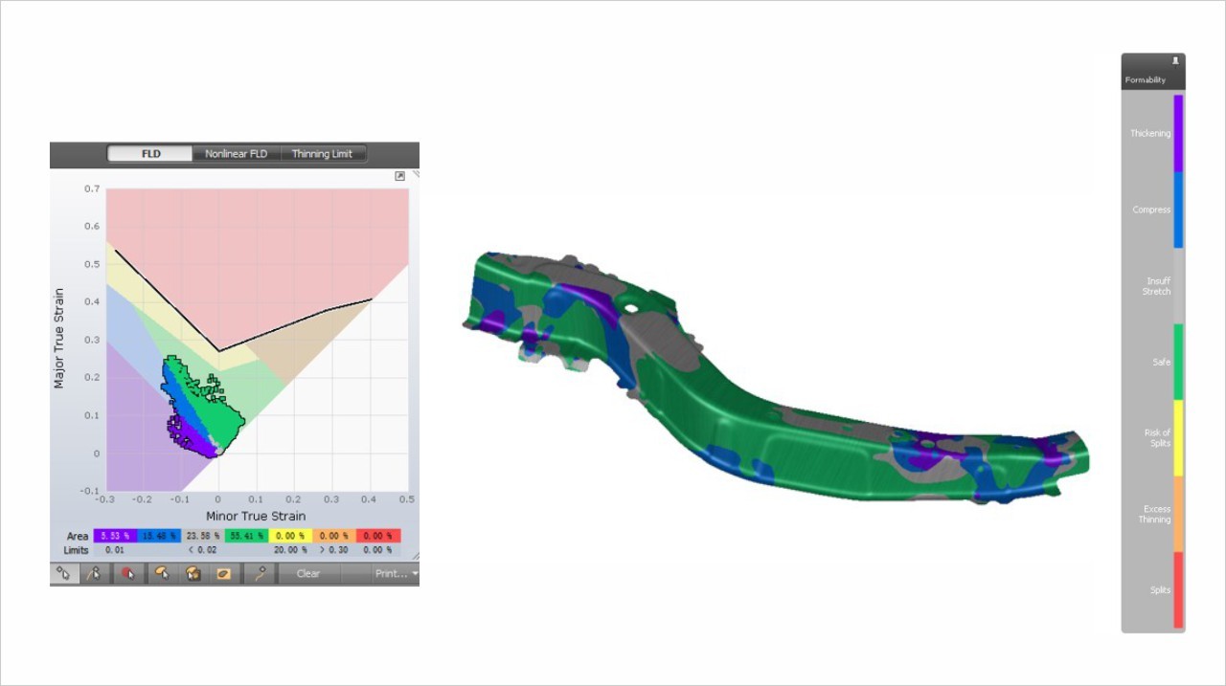Screen dimensions: 1226x686
Task: Select the freeform lasso selection tool
Action: (x=162, y=573)
